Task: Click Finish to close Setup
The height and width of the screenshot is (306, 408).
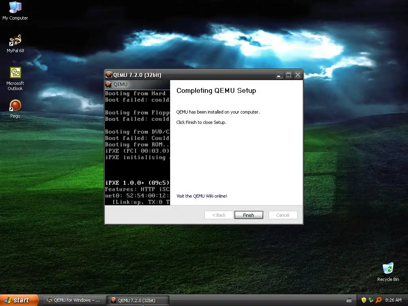Action: coord(249,215)
